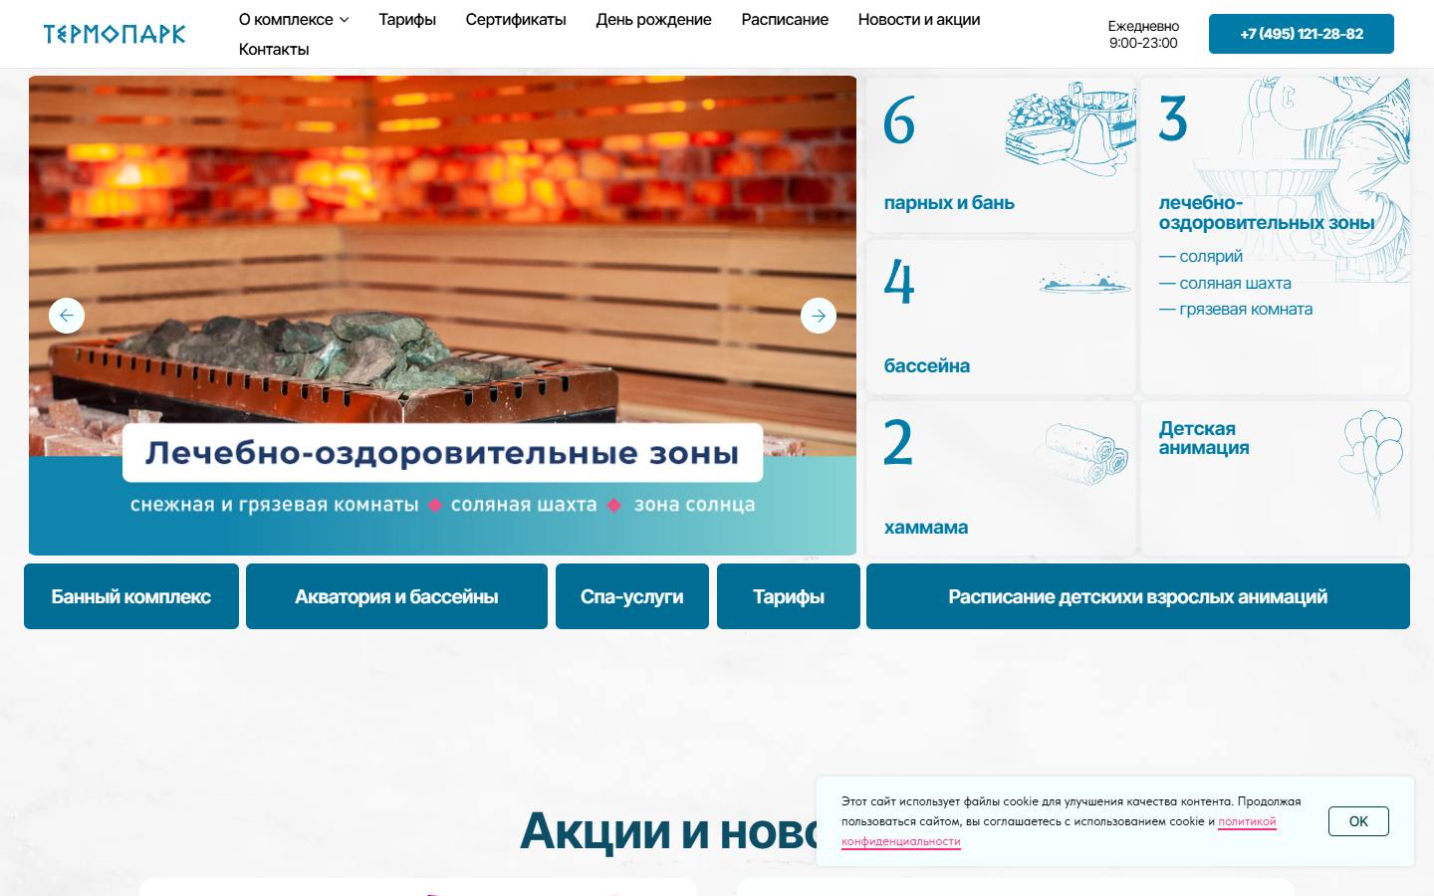Screen dimensions: 1434x896
Task: Accept cookies with the OK button
Action: pos(1358,821)
